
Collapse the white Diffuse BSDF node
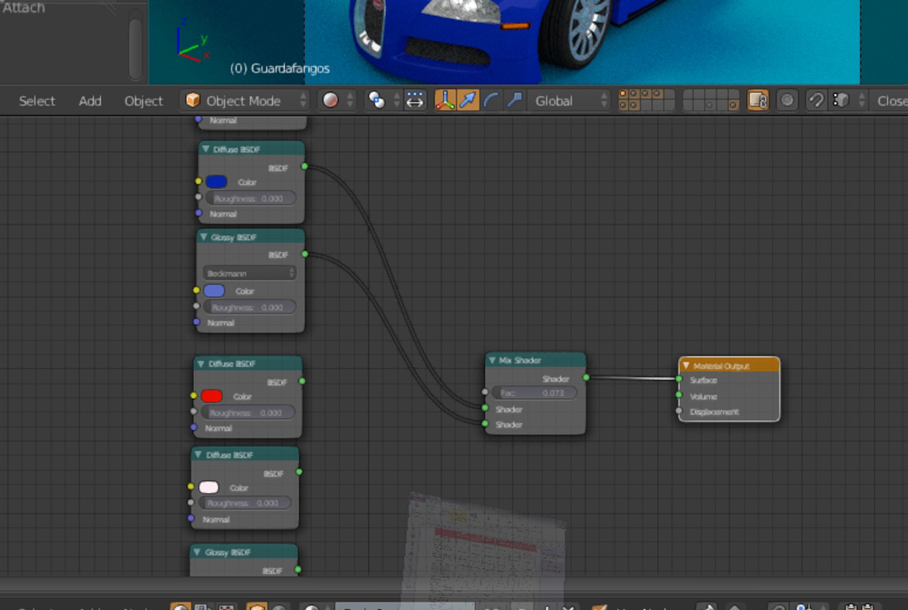(x=198, y=455)
